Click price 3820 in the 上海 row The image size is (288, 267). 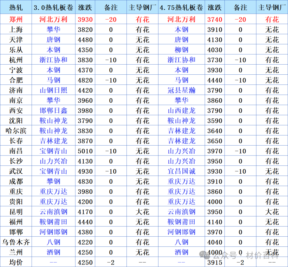point(85,29)
